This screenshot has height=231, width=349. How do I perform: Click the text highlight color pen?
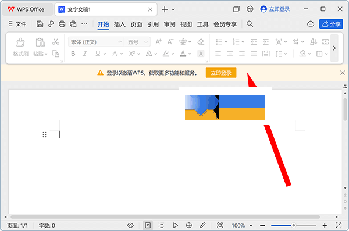166,54
